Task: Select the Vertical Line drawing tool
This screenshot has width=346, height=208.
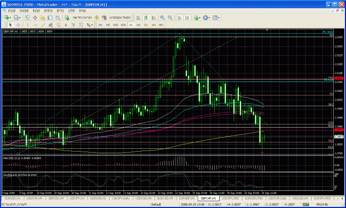Action: coord(28,25)
